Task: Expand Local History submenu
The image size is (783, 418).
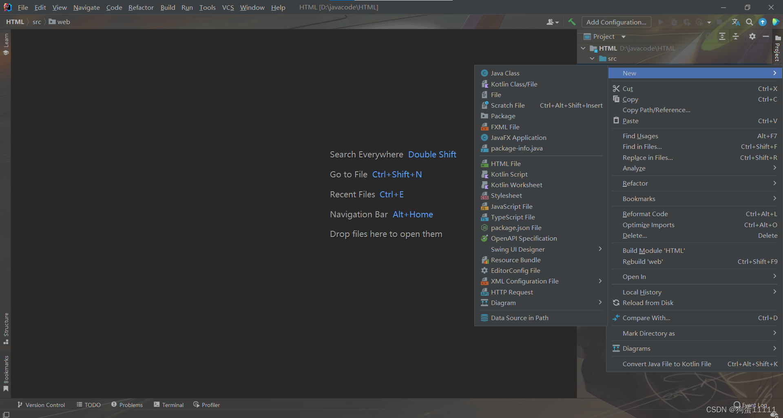Action: [695, 292]
